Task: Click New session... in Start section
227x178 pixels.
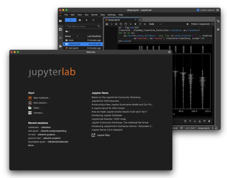Action: click(x=38, y=103)
